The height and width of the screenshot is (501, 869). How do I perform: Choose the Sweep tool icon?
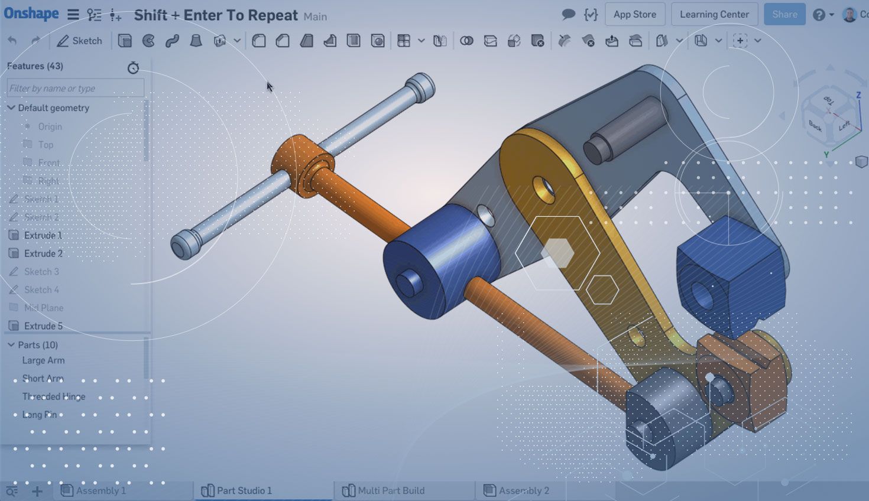(172, 41)
